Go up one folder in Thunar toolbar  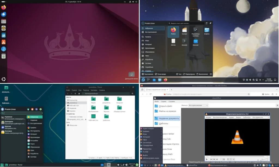pos(75,94)
